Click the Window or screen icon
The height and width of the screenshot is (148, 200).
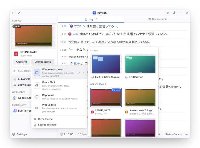tap(37, 73)
